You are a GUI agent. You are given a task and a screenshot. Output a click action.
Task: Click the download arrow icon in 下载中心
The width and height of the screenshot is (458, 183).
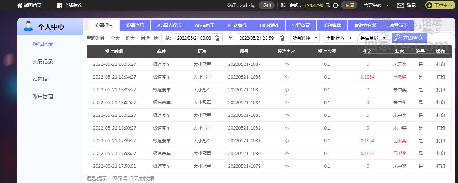(430, 5)
